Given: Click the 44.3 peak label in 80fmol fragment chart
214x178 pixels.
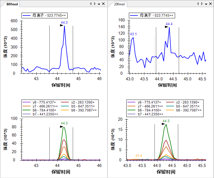Looking at the screenshot, I should pyautogui.click(x=64, y=123).
